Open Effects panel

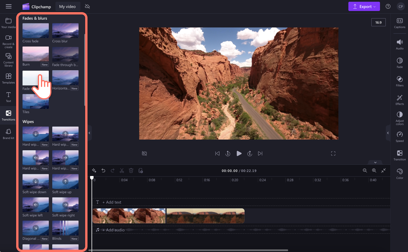click(400, 100)
